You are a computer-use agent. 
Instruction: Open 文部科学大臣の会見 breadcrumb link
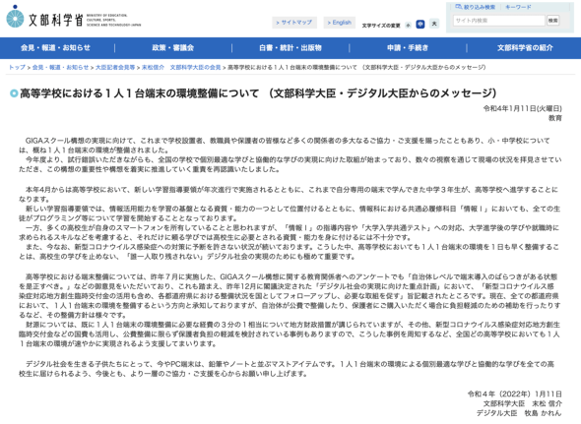[x=195, y=68]
